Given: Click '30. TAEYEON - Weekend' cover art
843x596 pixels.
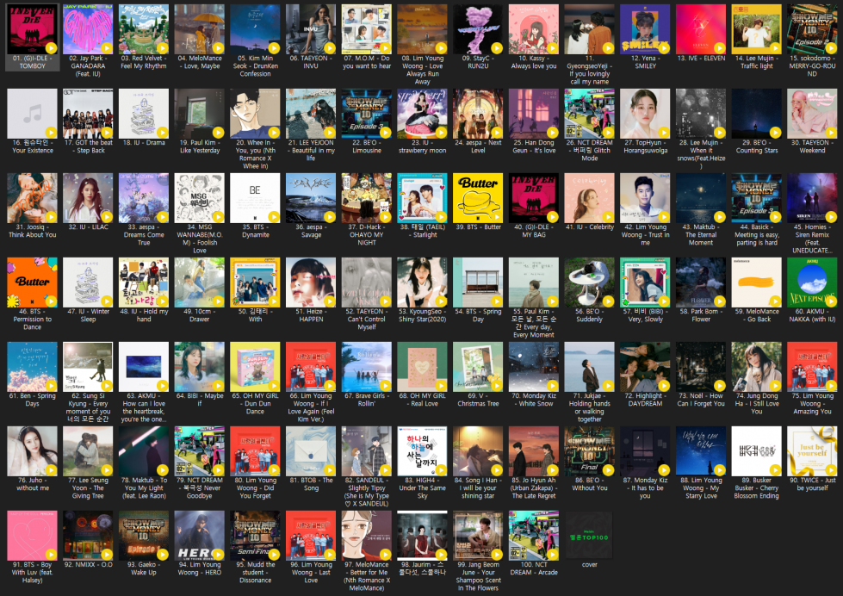Looking at the screenshot, I should point(812,114).
